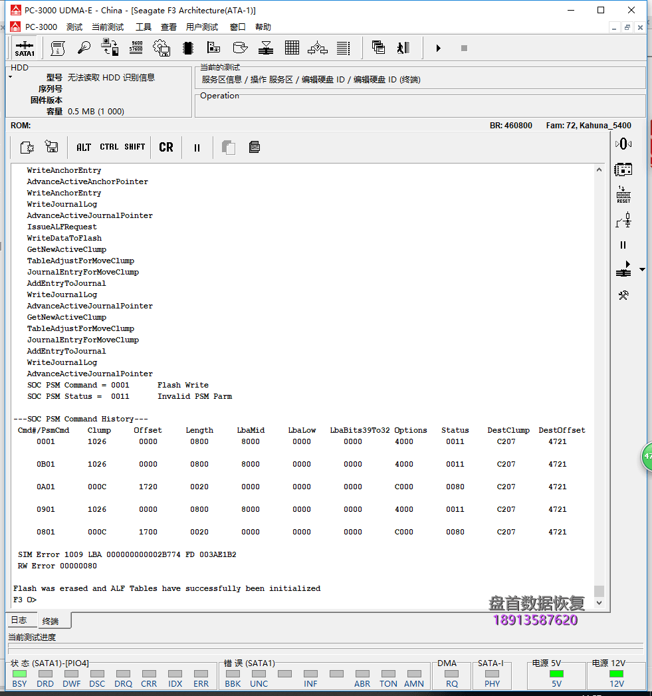
Task: Click the pause icon in right sidebar
Action: point(623,245)
